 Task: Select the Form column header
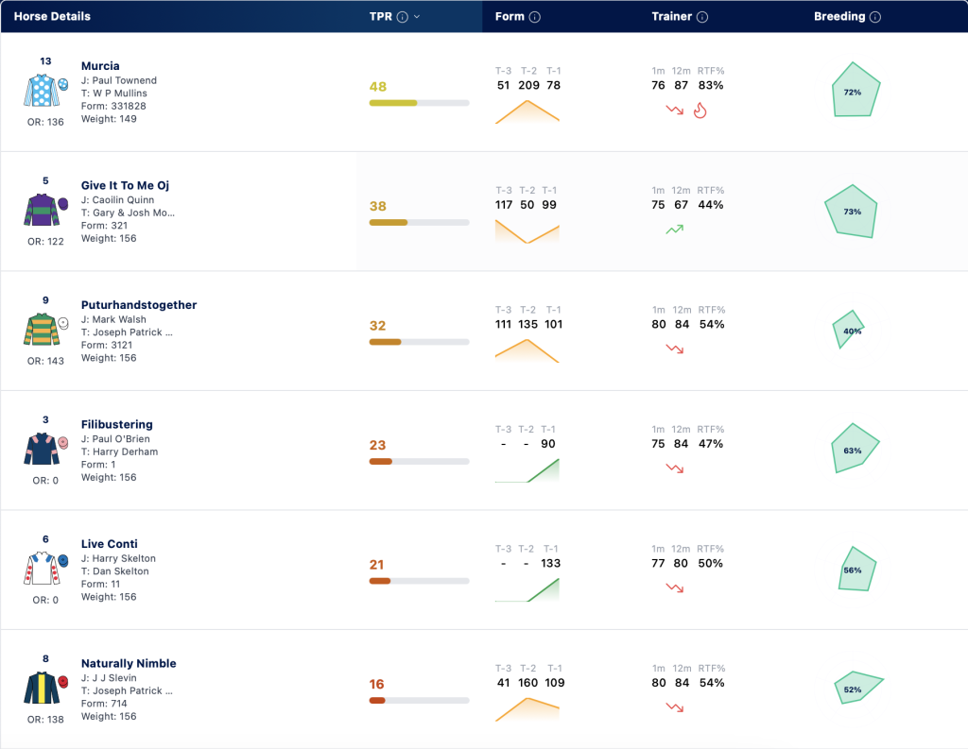click(x=510, y=17)
